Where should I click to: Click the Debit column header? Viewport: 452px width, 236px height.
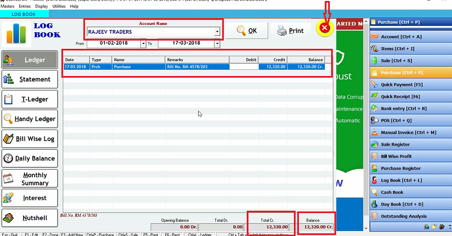point(244,59)
